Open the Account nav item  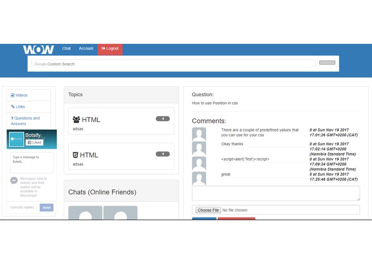tap(86, 48)
